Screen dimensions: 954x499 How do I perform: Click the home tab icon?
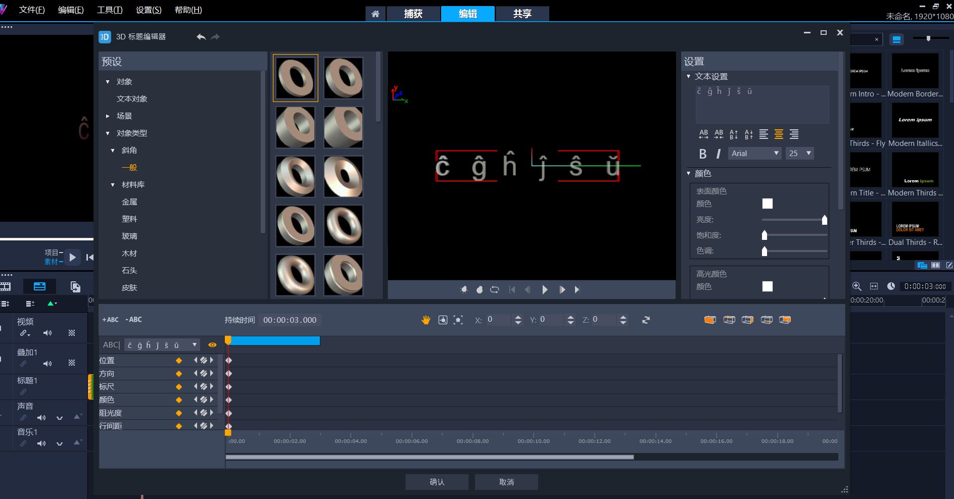[375, 14]
